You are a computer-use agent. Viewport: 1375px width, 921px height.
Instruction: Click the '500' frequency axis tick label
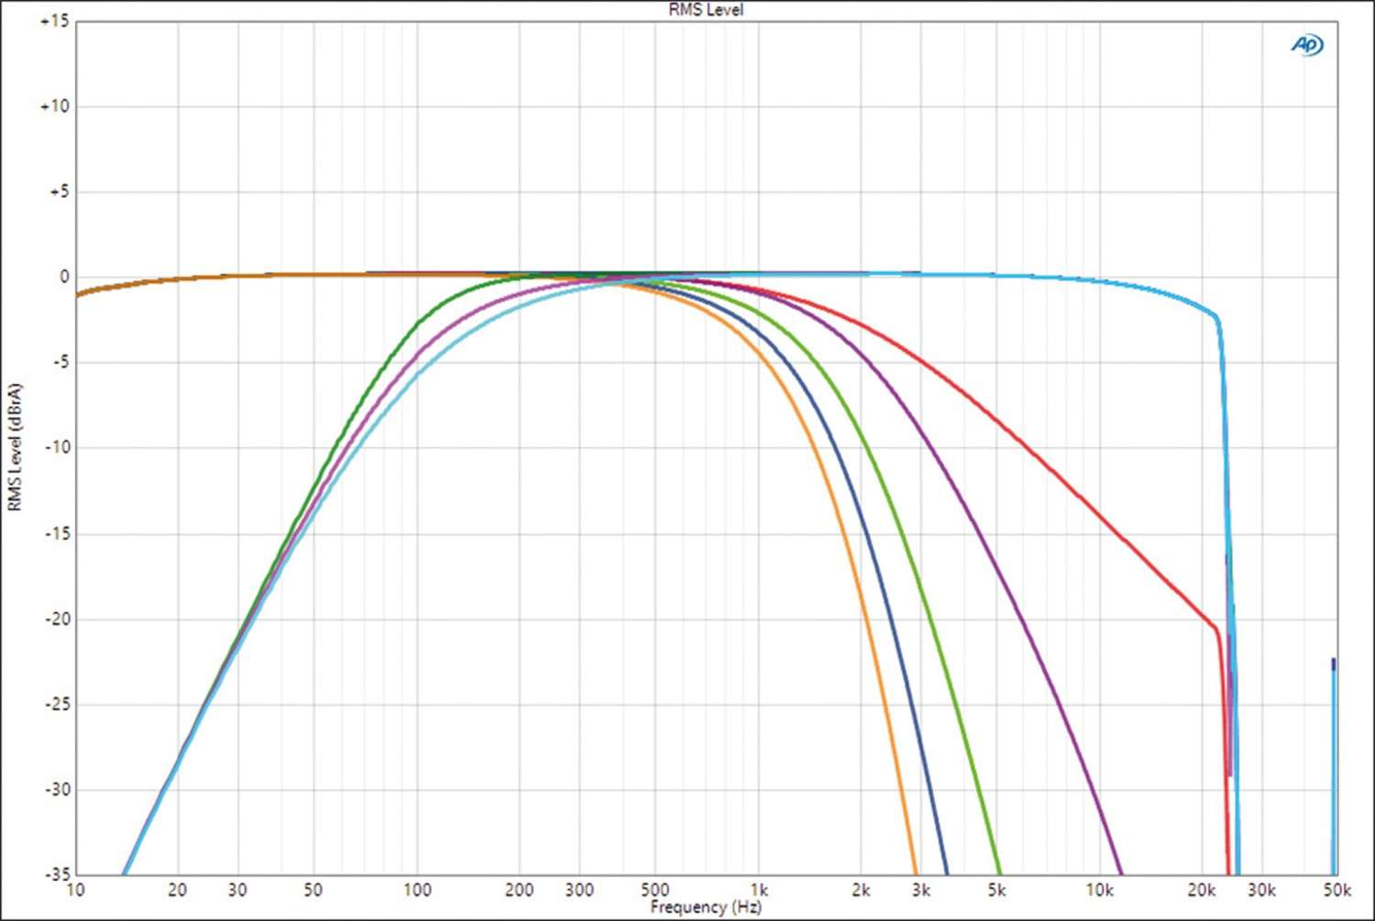(x=654, y=890)
